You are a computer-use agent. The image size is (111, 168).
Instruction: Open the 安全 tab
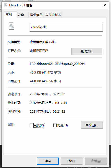(21, 15)
